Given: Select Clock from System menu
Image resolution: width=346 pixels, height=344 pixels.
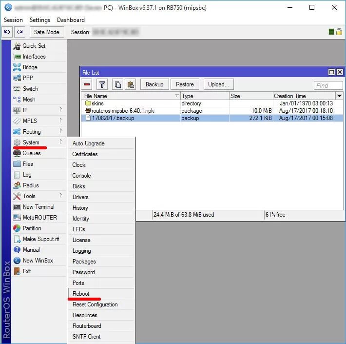Looking at the screenshot, I should click(101, 165).
